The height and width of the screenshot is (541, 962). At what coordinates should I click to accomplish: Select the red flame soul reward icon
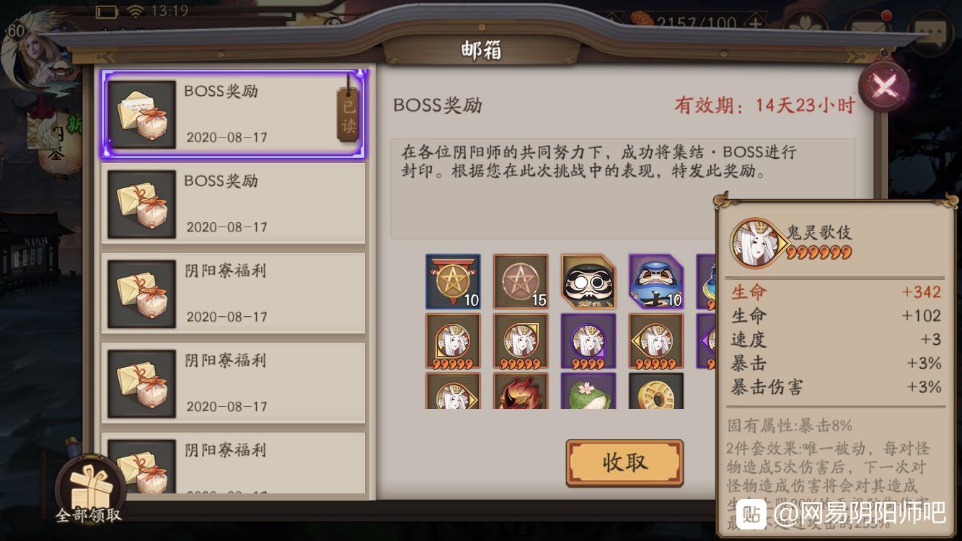coord(521,390)
